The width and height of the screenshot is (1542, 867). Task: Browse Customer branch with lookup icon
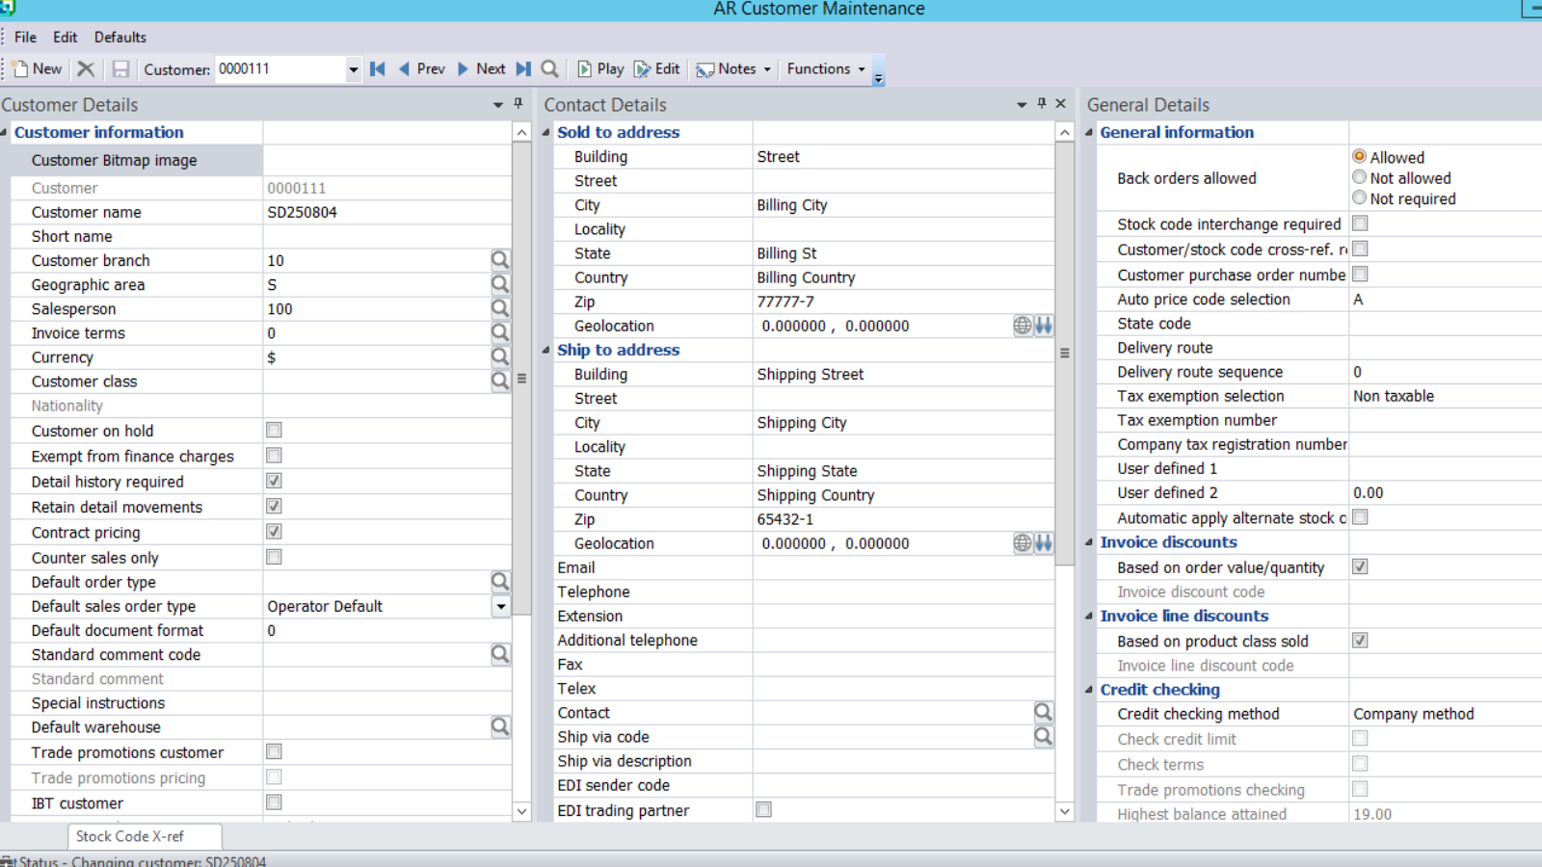[499, 260]
